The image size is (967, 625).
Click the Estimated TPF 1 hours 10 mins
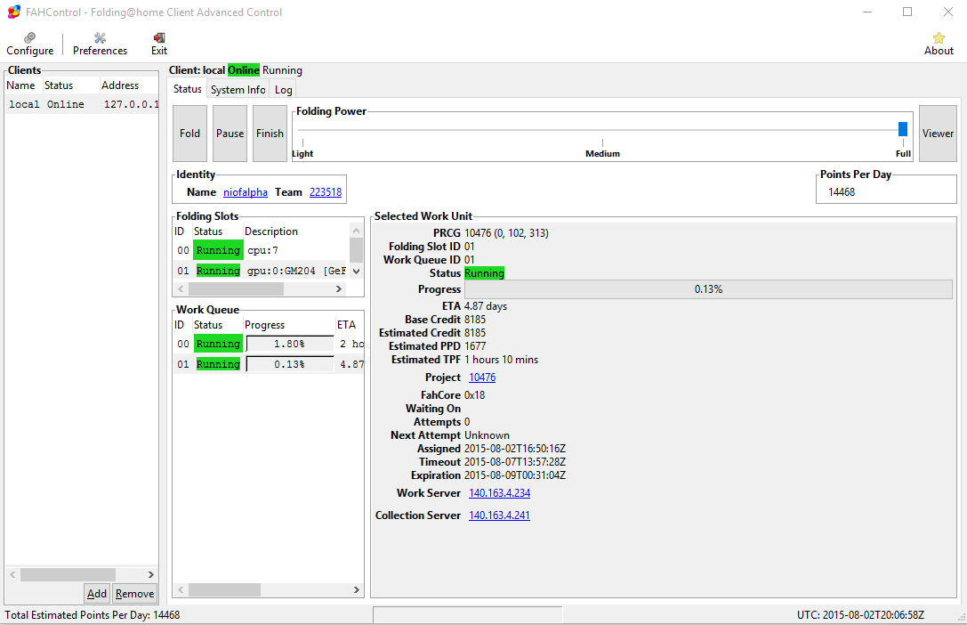pyautogui.click(x=502, y=360)
